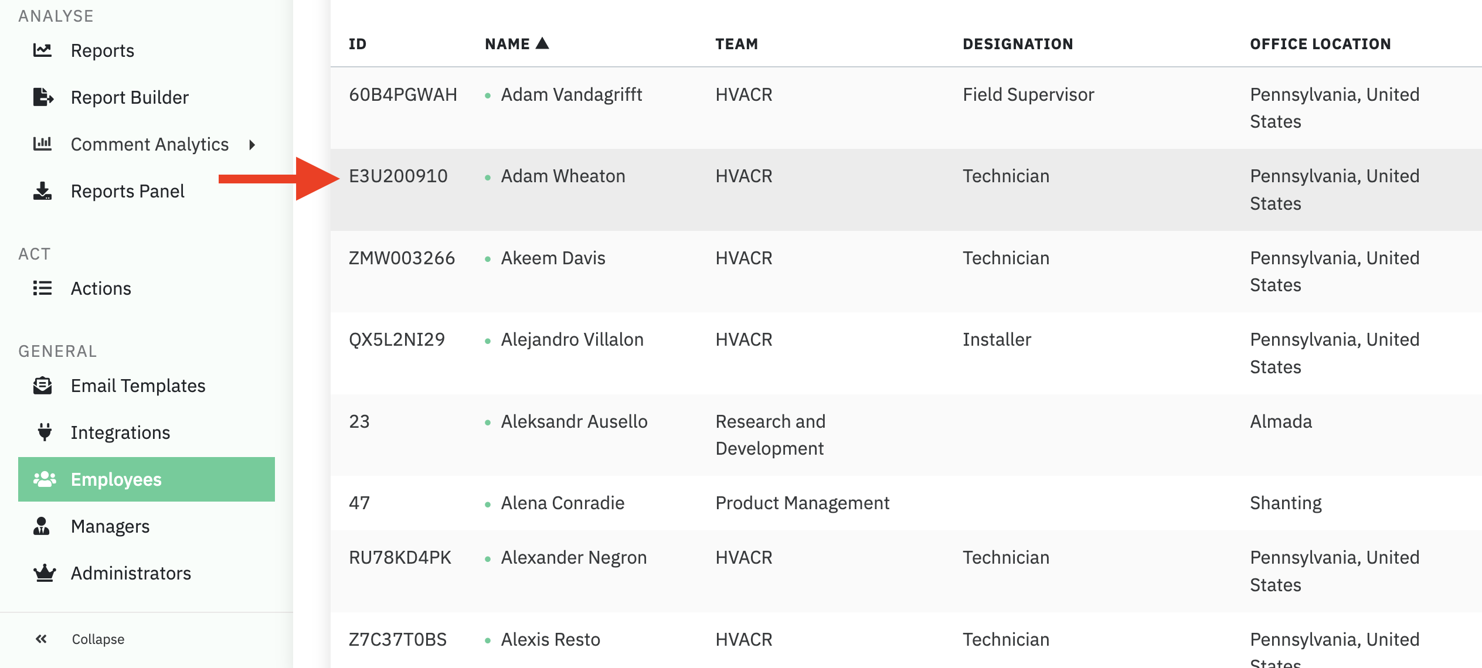This screenshot has width=1482, height=668.
Task: Go to the Managers section
Action: click(110, 526)
